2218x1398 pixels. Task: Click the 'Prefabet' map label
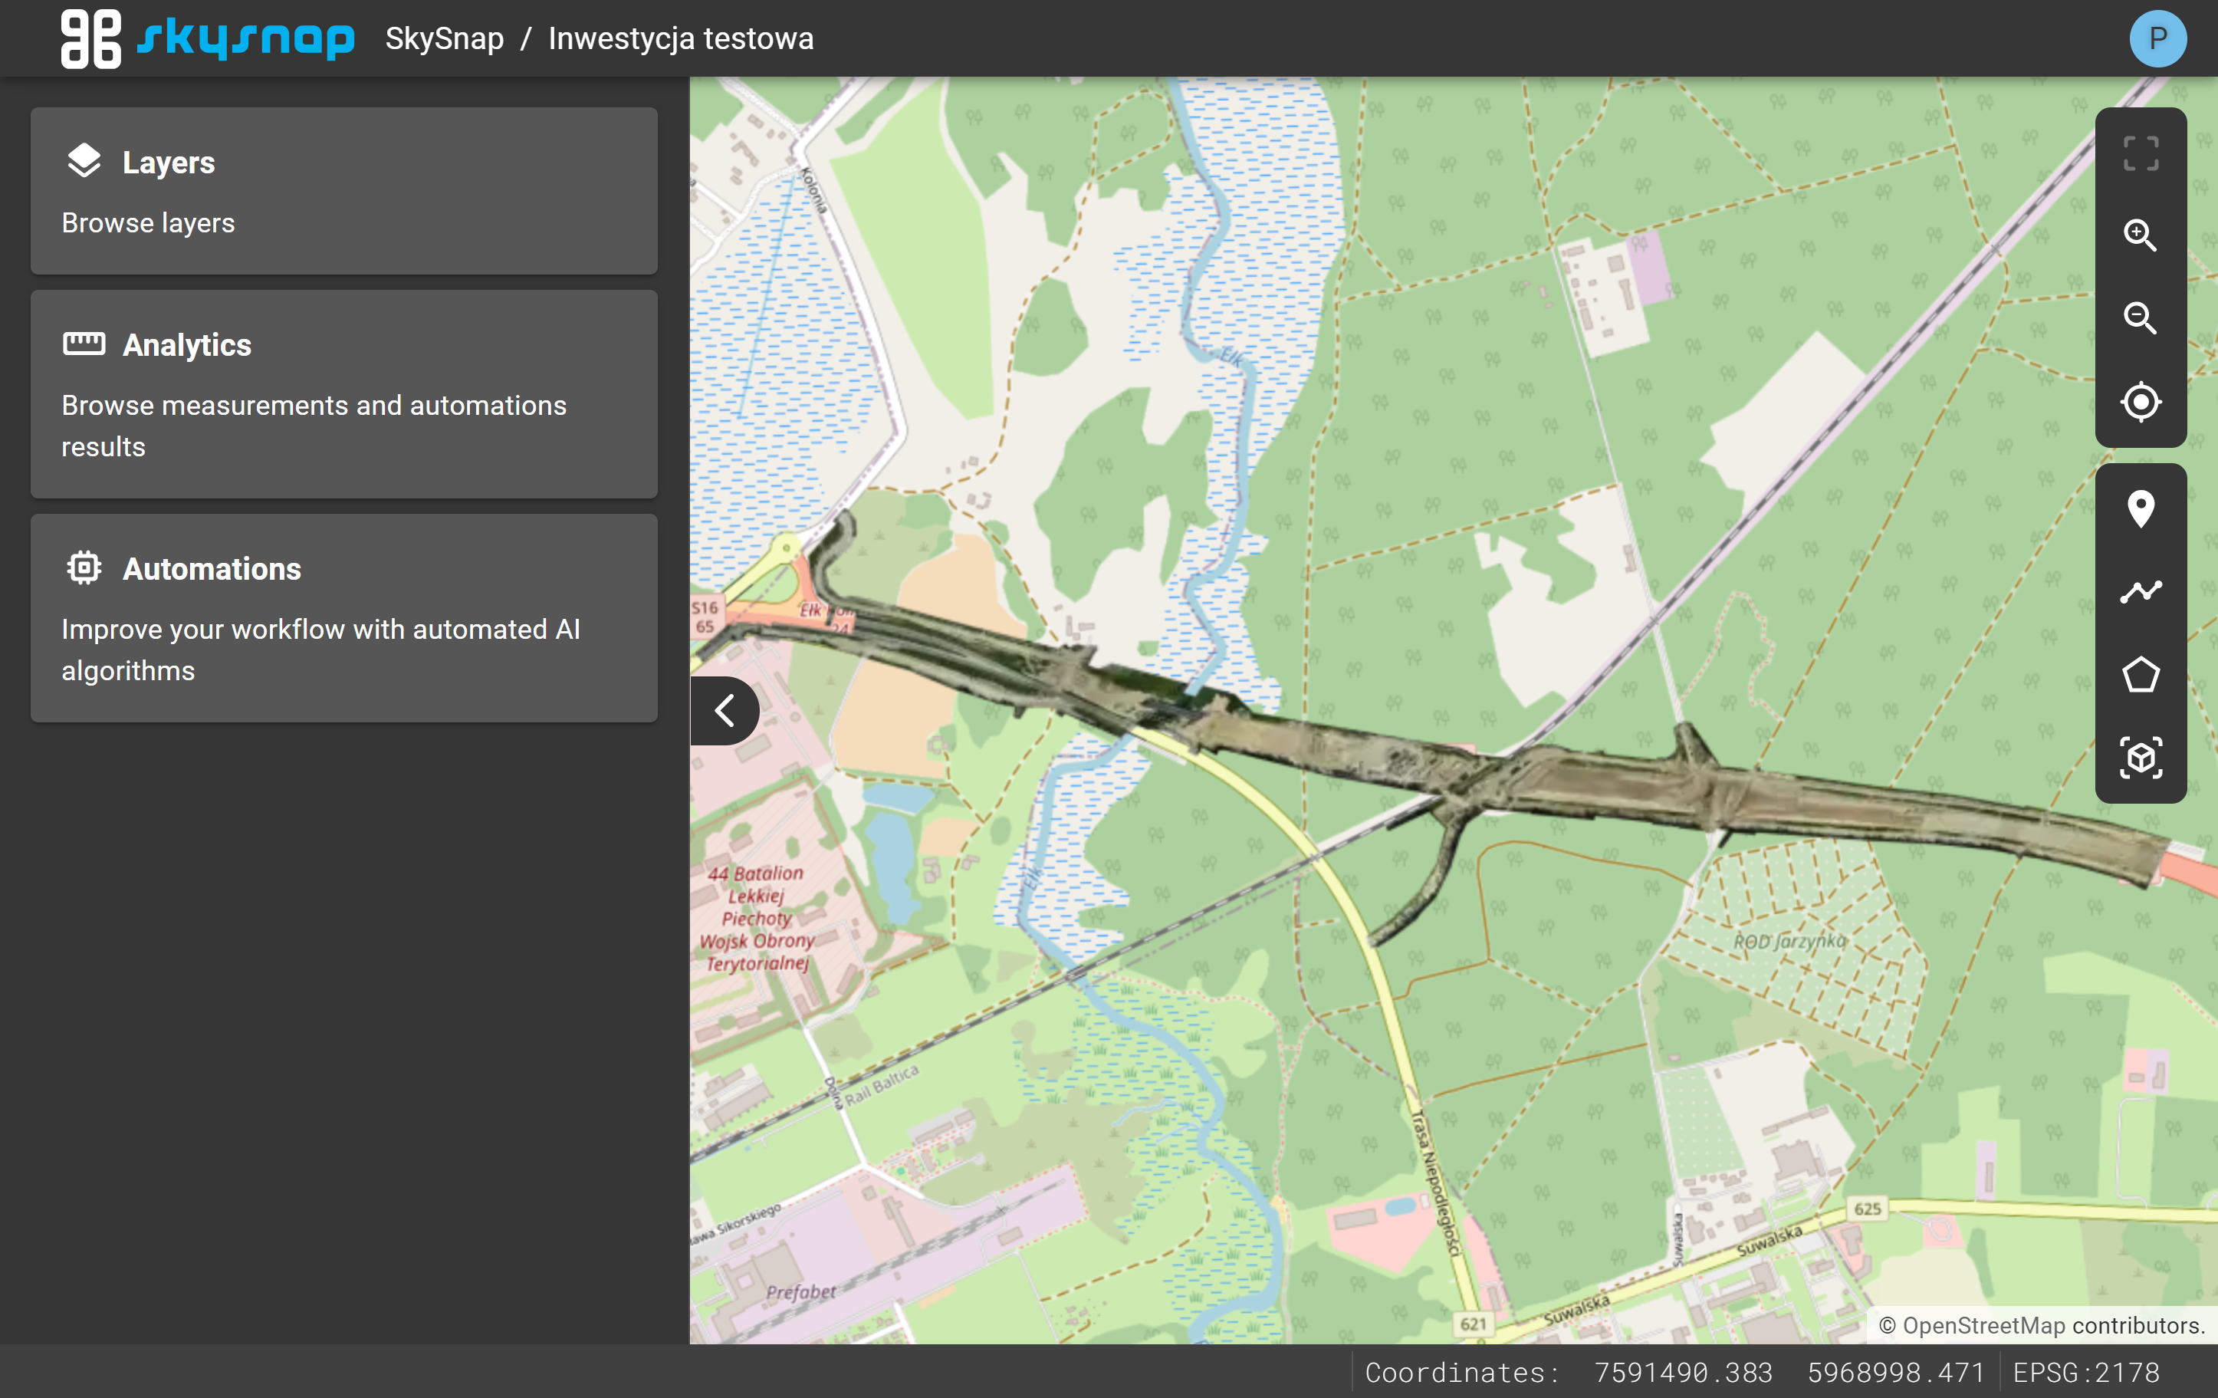click(x=800, y=1292)
